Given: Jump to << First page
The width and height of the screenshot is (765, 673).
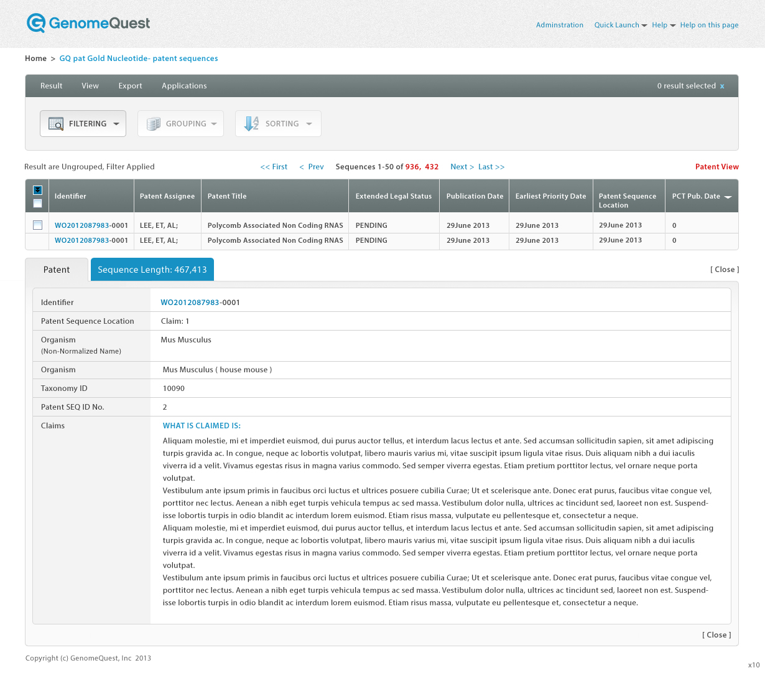Looking at the screenshot, I should tap(274, 167).
